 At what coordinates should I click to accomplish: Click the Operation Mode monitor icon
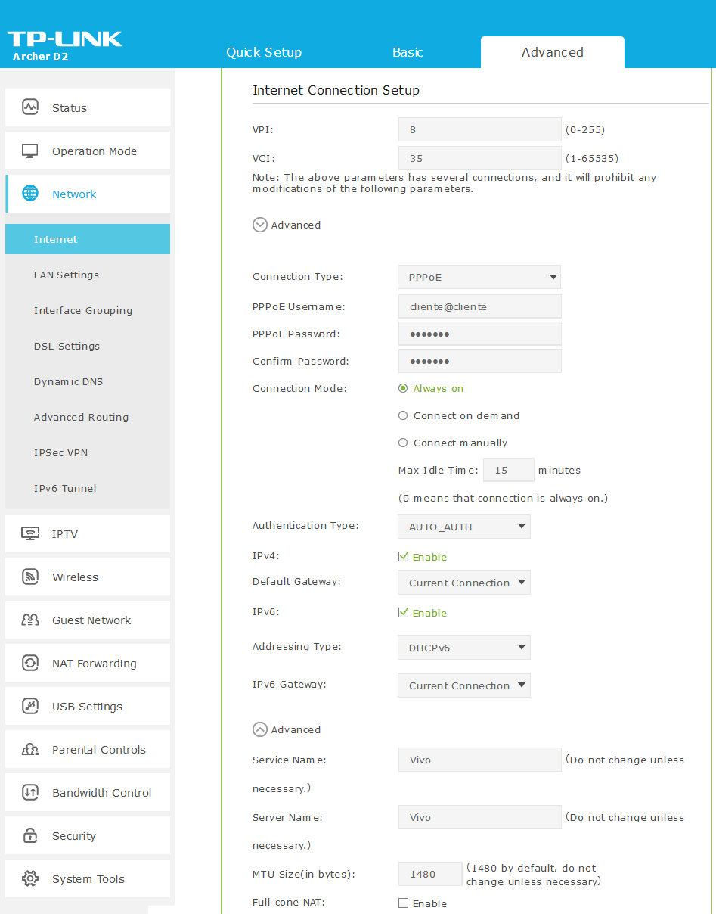30,151
